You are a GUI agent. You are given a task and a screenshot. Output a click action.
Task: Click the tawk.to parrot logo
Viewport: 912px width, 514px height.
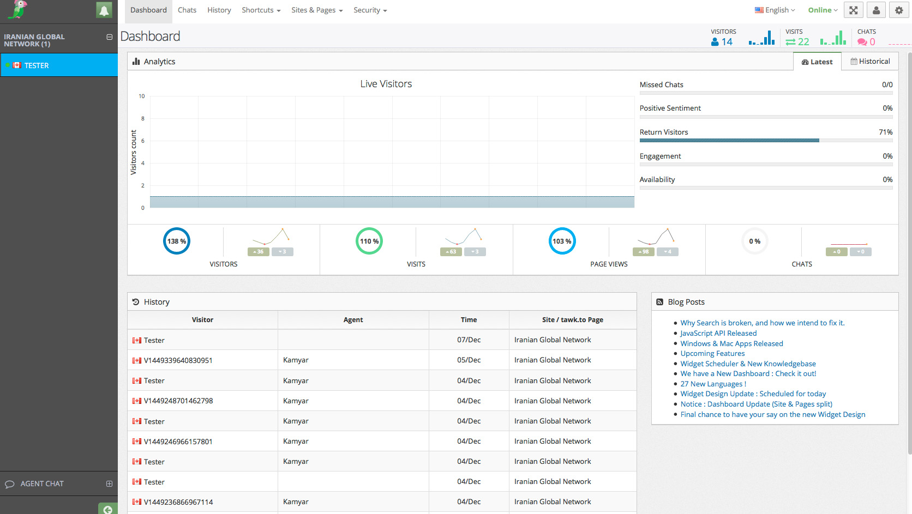(x=18, y=10)
